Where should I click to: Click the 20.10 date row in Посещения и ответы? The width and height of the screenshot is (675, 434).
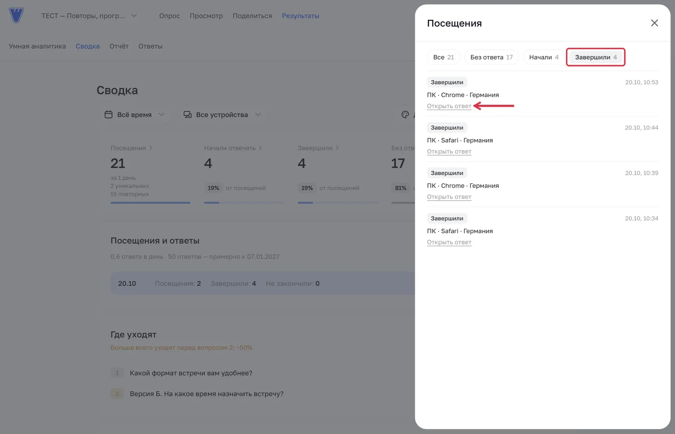pos(263,283)
